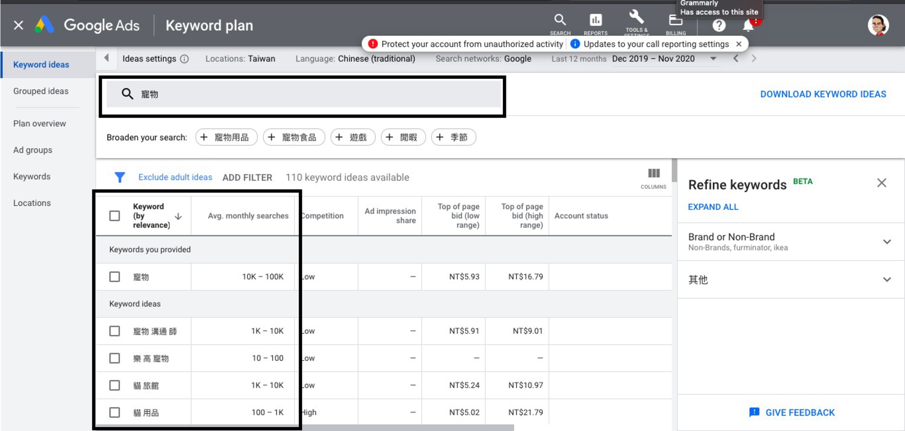This screenshot has height=431, width=905.
Task: Open Tools & Settings wrench icon
Action: point(636,18)
